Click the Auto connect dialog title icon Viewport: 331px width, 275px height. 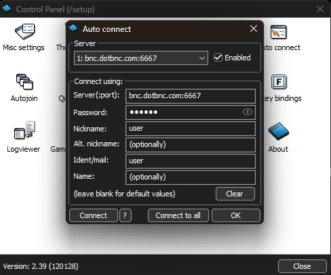point(73,28)
